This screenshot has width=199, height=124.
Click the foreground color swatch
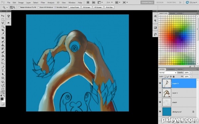tap(2, 99)
